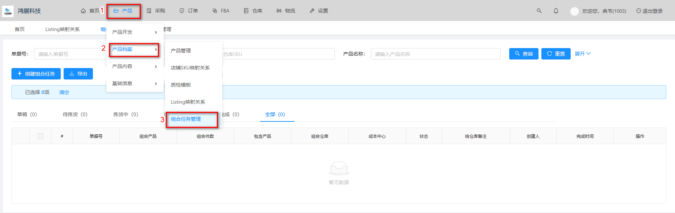The image size is (675, 213).
Task: Toggle the select-all checkbox in table header
Action: 40,136
